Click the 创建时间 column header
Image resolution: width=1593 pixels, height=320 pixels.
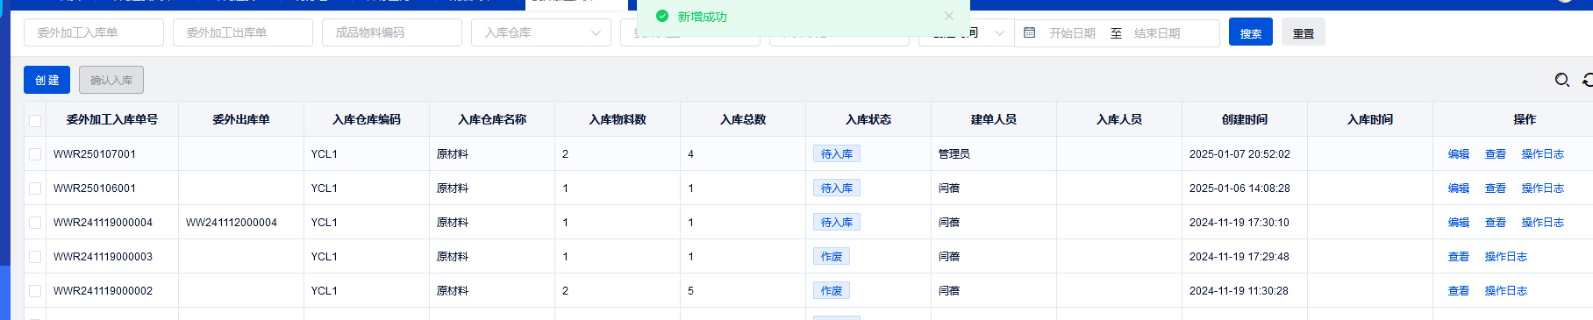pos(1245,119)
